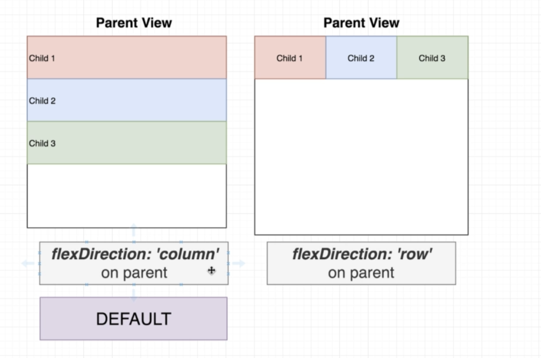Image resolution: width=541 pixels, height=358 pixels.
Task: Select the purple DEFAULT box
Action: click(x=133, y=319)
